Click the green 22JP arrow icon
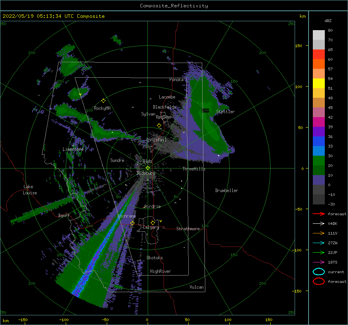Viewport: 348px width, 325px height. [319, 252]
